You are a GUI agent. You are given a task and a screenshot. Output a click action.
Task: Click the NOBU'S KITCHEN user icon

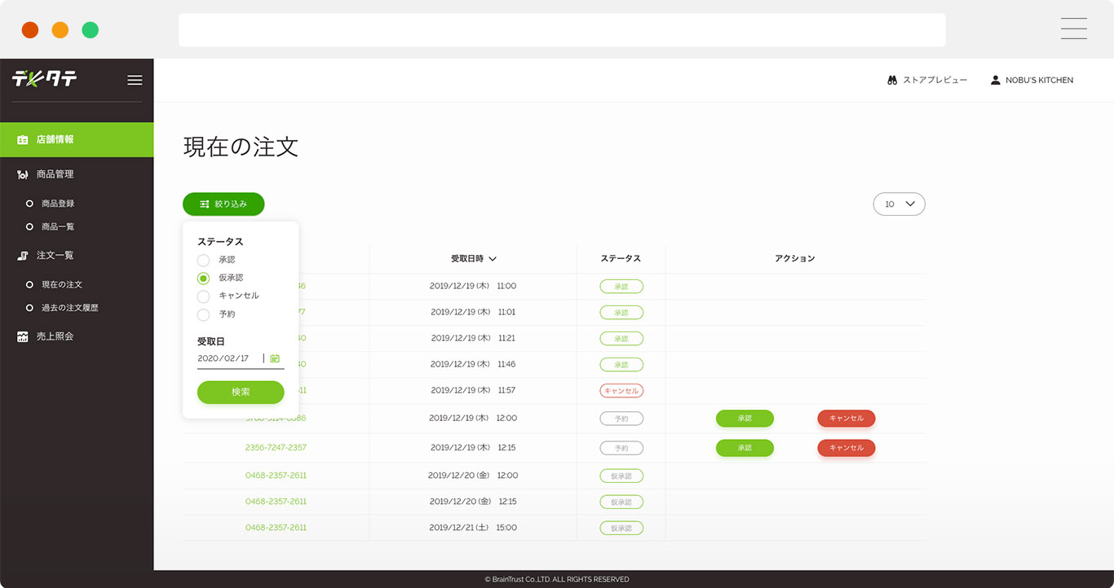pyautogui.click(x=995, y=81)
